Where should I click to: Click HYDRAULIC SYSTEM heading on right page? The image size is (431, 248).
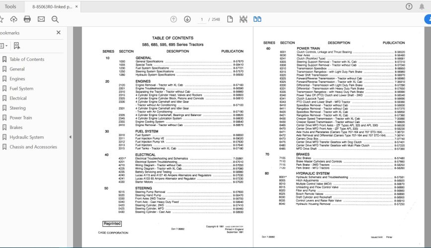coord(313,174)
